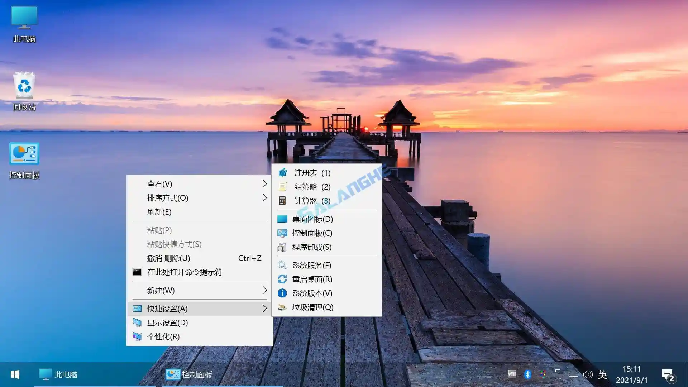Image resolution: width=688 pixels, height=387 pixels.
Task: Choose 程序卸载(S) from the submenu
Action: (326, 247)
